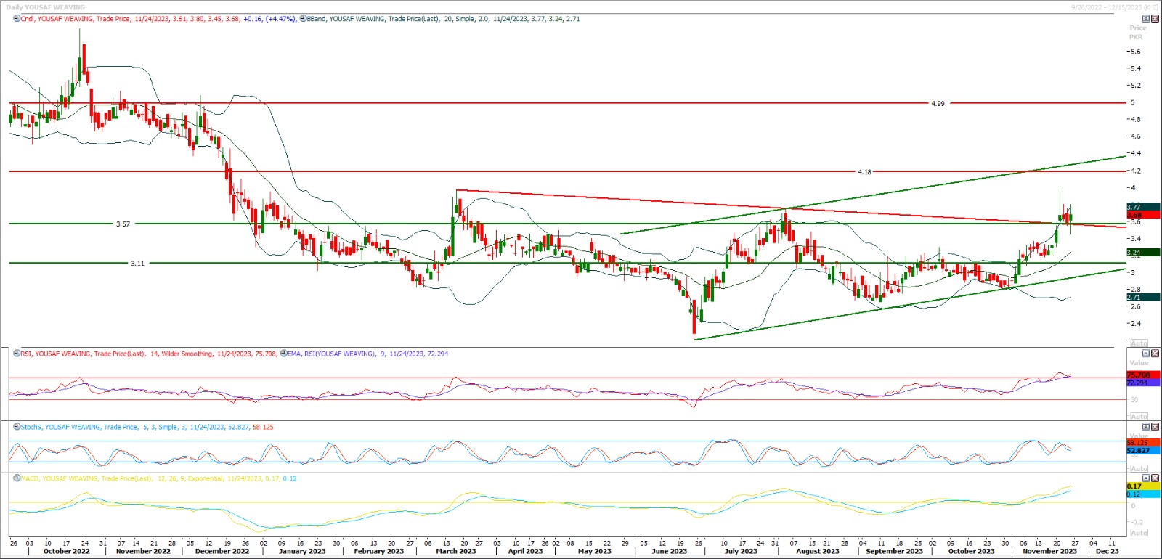The height and width of the screenshot is (559, 1162).
Task: Toggle Auto scale on MACD panel
Action: click(1139, 533)
